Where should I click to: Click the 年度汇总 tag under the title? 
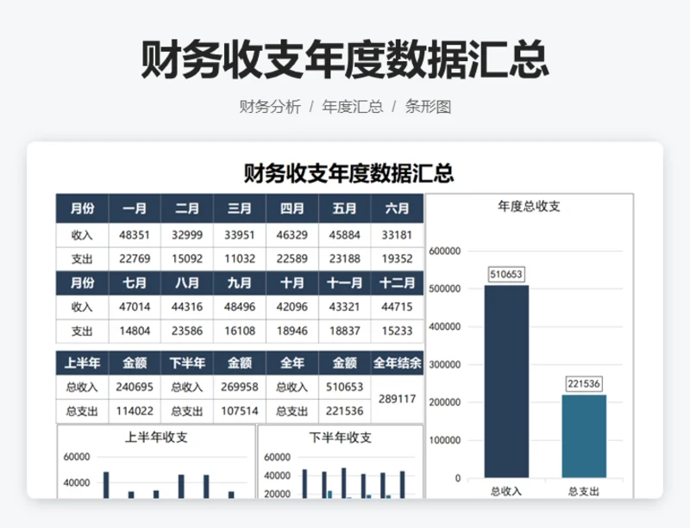click(353, 107)
